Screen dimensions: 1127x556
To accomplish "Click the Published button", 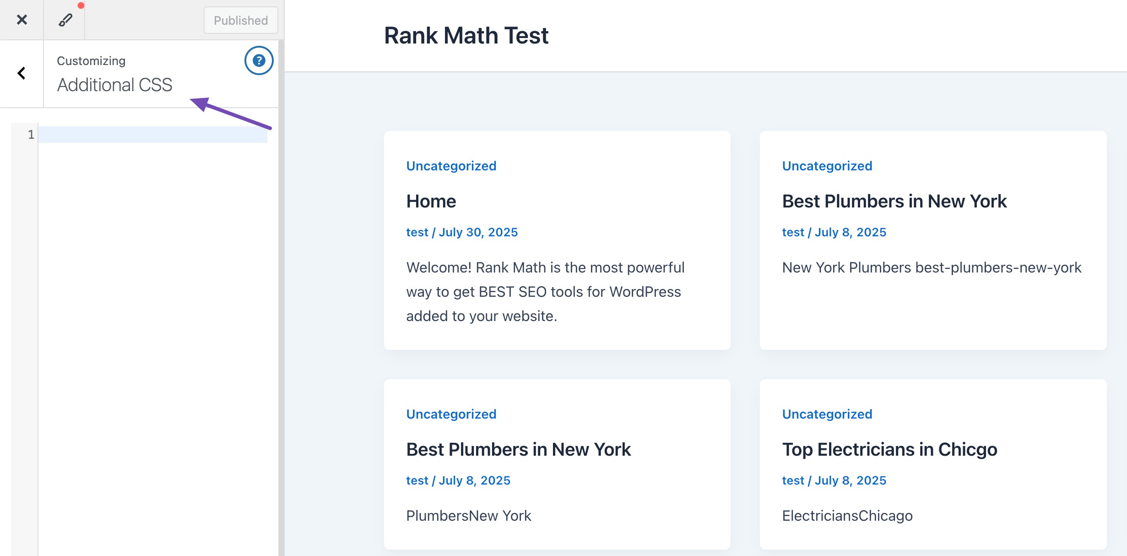I will click(x=241, y=20).
